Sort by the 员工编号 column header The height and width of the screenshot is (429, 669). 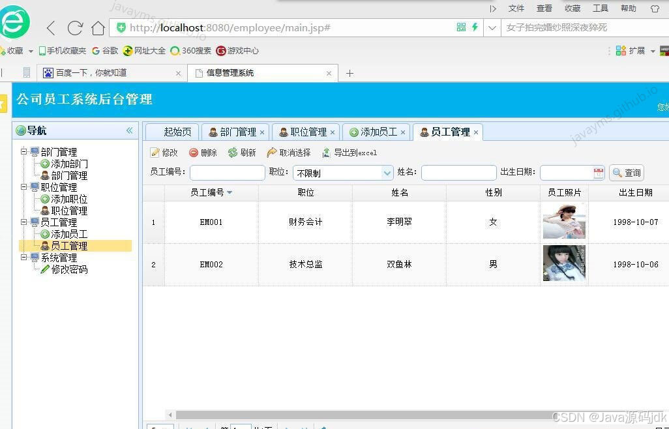coord(211,193)
